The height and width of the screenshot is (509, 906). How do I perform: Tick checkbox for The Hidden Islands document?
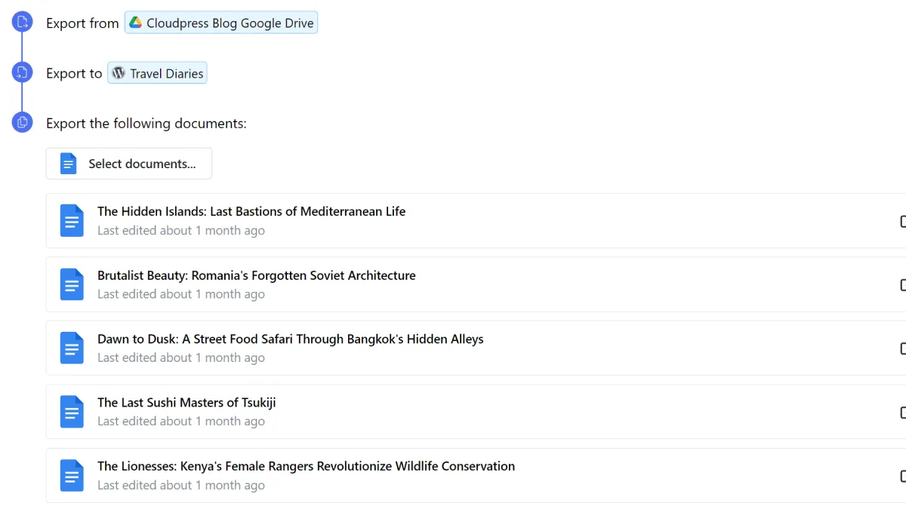(904, 221)
